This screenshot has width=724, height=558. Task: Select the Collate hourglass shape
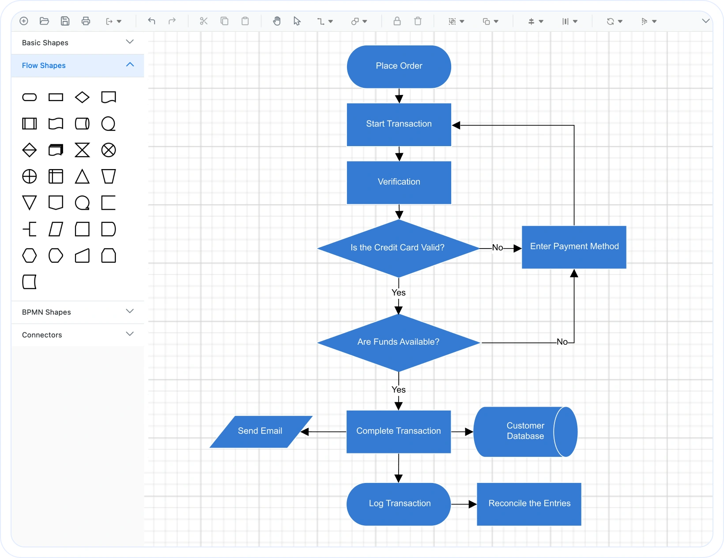click(82, 150)
